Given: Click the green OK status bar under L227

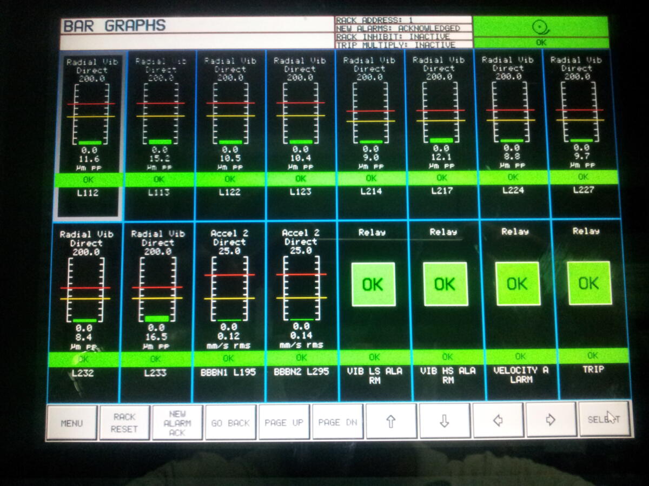Looking at the screenshot, I should (x=583, y=177).
